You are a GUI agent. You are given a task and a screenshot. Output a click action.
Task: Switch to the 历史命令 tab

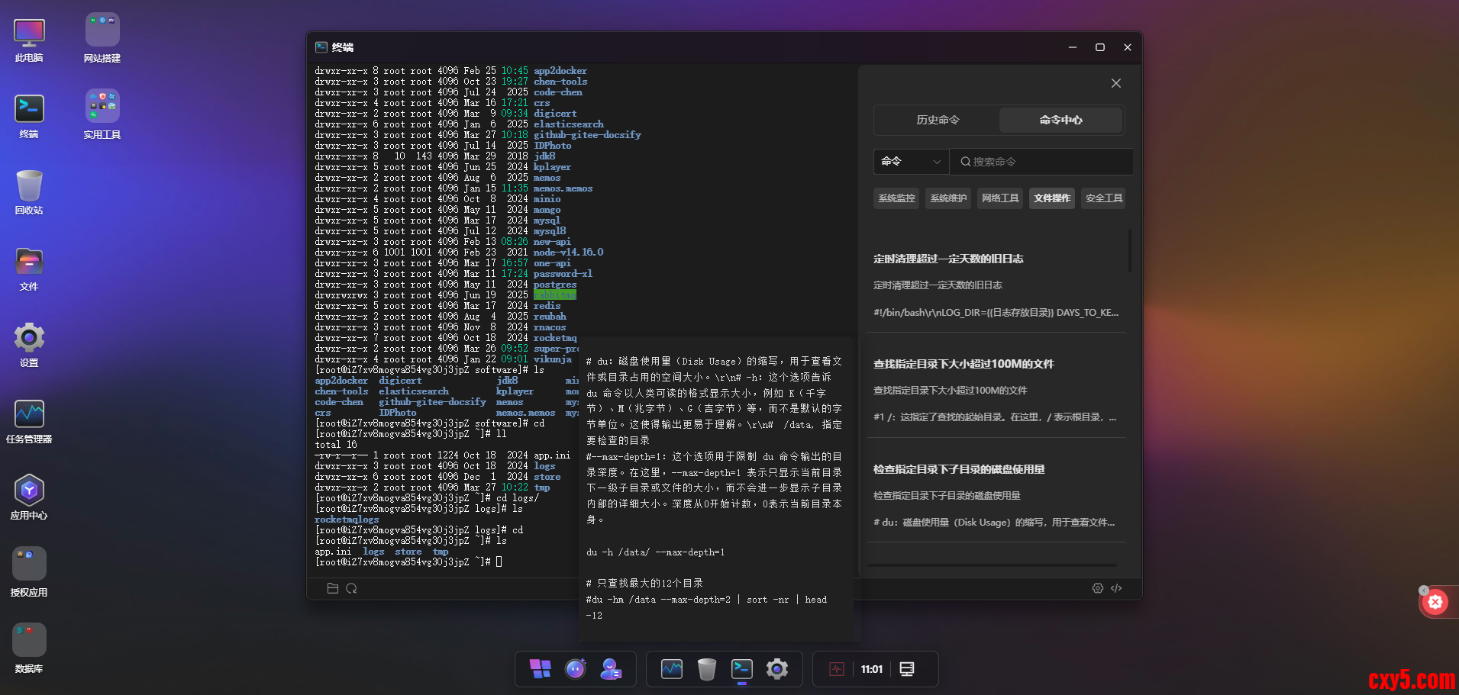pos(938,120)
